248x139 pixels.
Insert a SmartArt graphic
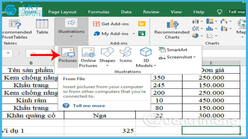[x=173, y=50]
